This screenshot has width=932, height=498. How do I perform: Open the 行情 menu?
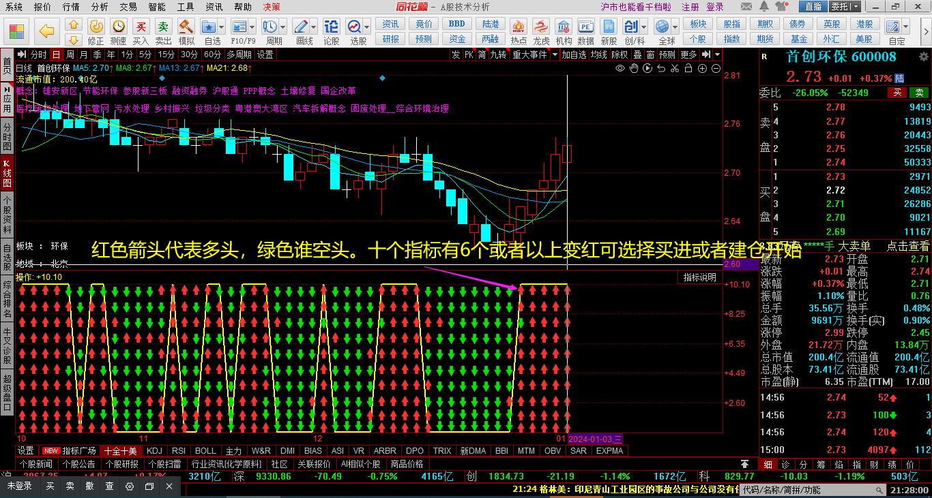[71, 7]
